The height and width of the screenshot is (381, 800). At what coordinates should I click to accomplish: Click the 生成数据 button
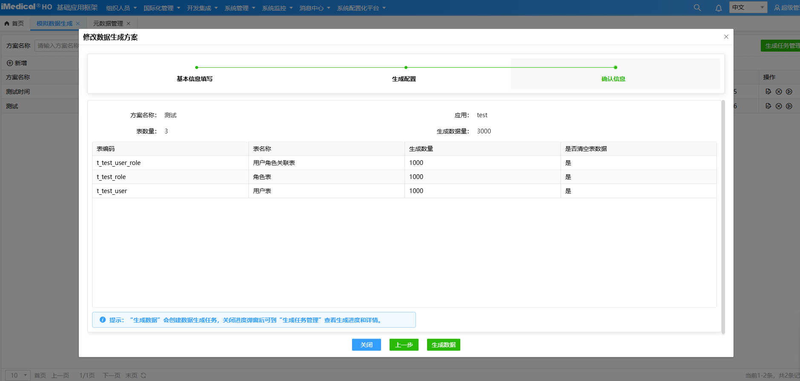[443, 345]
